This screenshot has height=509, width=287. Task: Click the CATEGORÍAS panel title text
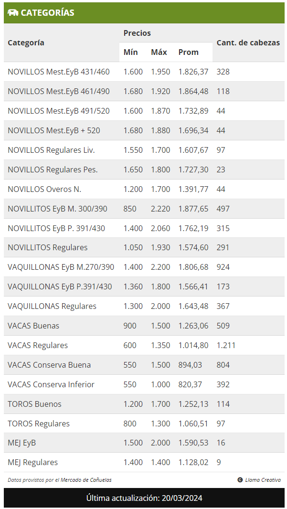(47, 13)
